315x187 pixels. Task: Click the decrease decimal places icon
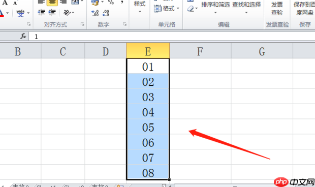point(106,13)
